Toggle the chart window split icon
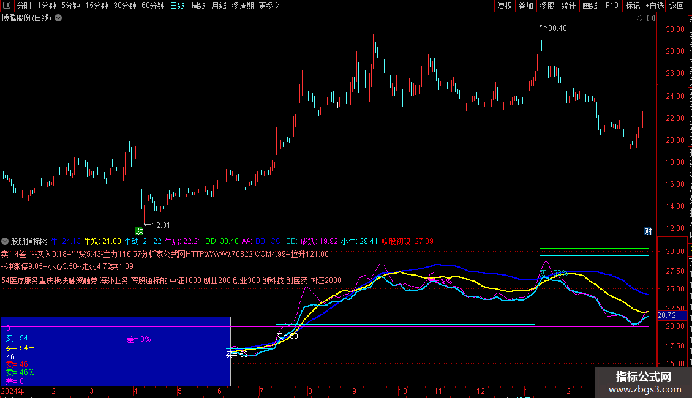Image resolution: width=692 pixels, height=398 pixels. click(x=651, y=18)
